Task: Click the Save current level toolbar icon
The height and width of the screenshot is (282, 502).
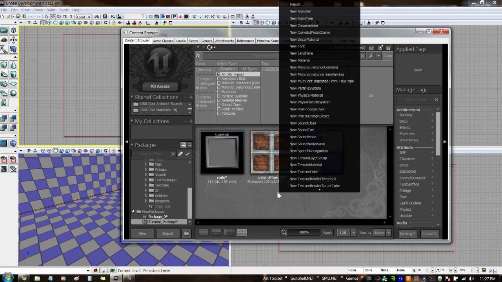Action: [x=18, y=17]
